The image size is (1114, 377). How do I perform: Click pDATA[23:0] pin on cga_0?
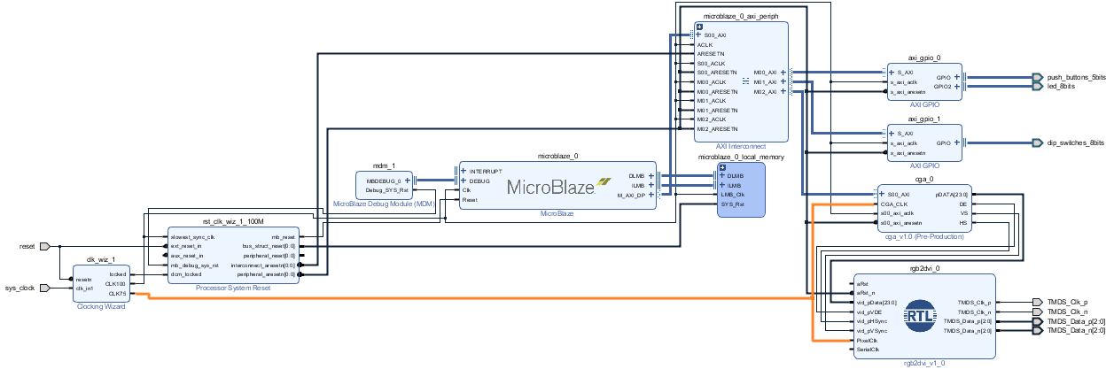click(x=952, y=195)
